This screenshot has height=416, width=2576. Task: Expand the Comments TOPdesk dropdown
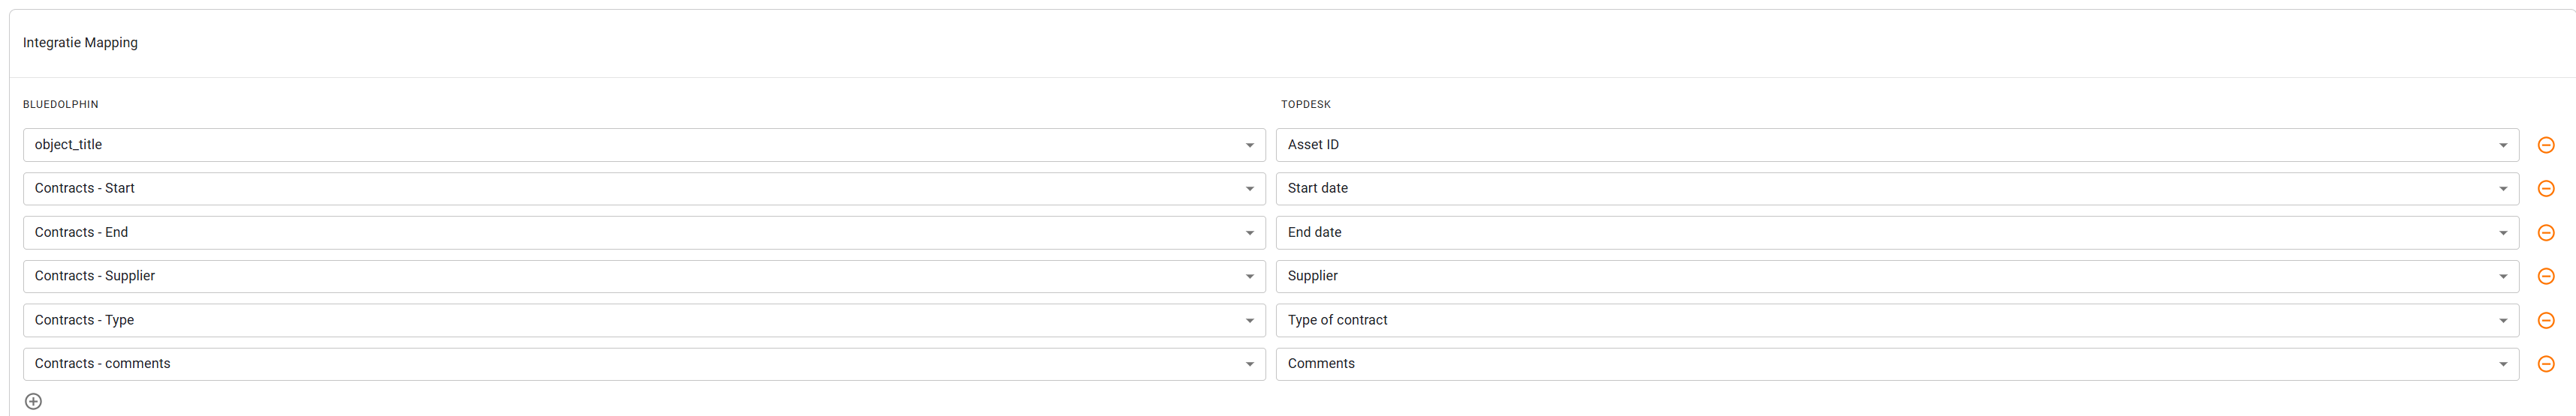click(x=1897, y=364)
